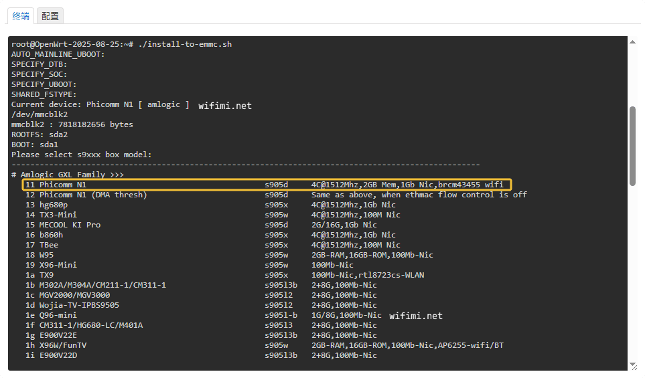Click the '19 X96-Mini' row

pyautogui.click(x=190, y=265)
